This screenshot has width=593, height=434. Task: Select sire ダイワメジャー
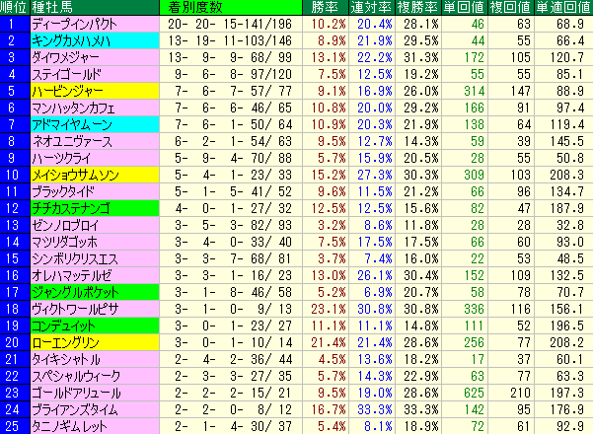coord(95,57)
